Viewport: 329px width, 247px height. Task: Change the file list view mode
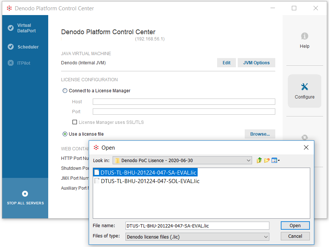276,160
